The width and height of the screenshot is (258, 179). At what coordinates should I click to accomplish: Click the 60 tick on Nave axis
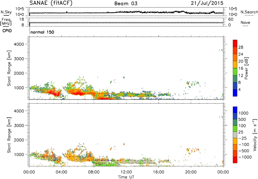click(x=231, y=19)
